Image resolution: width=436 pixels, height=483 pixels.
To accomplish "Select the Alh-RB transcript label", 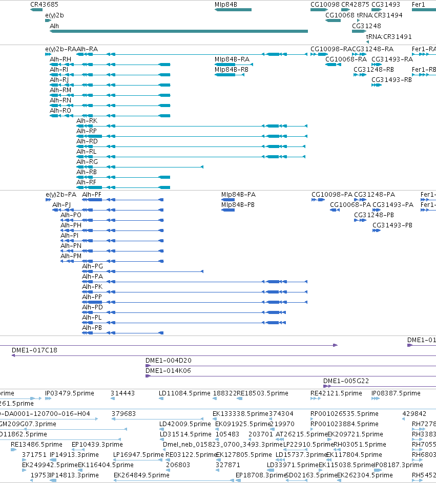I will (87, 172).
